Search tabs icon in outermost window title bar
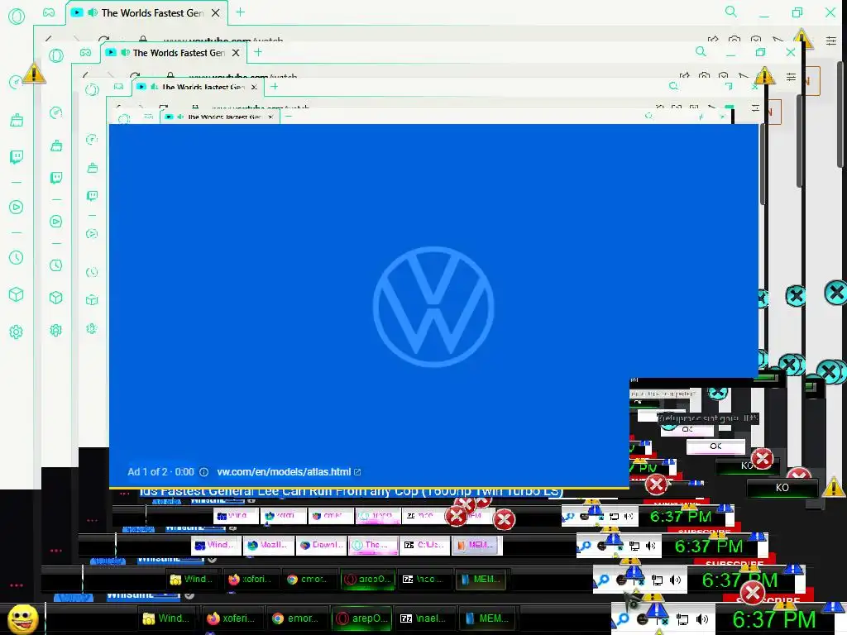The height and width of the screenshot is (635, 847). click(731, 12)
